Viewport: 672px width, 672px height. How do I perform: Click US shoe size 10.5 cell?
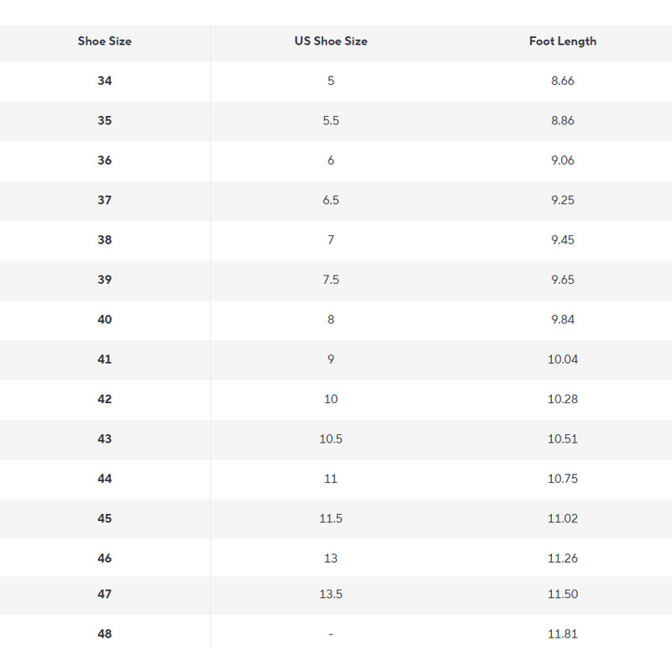[331, 439]
